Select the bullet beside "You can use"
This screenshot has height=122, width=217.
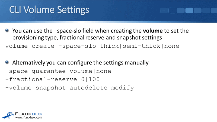(7, 31)
